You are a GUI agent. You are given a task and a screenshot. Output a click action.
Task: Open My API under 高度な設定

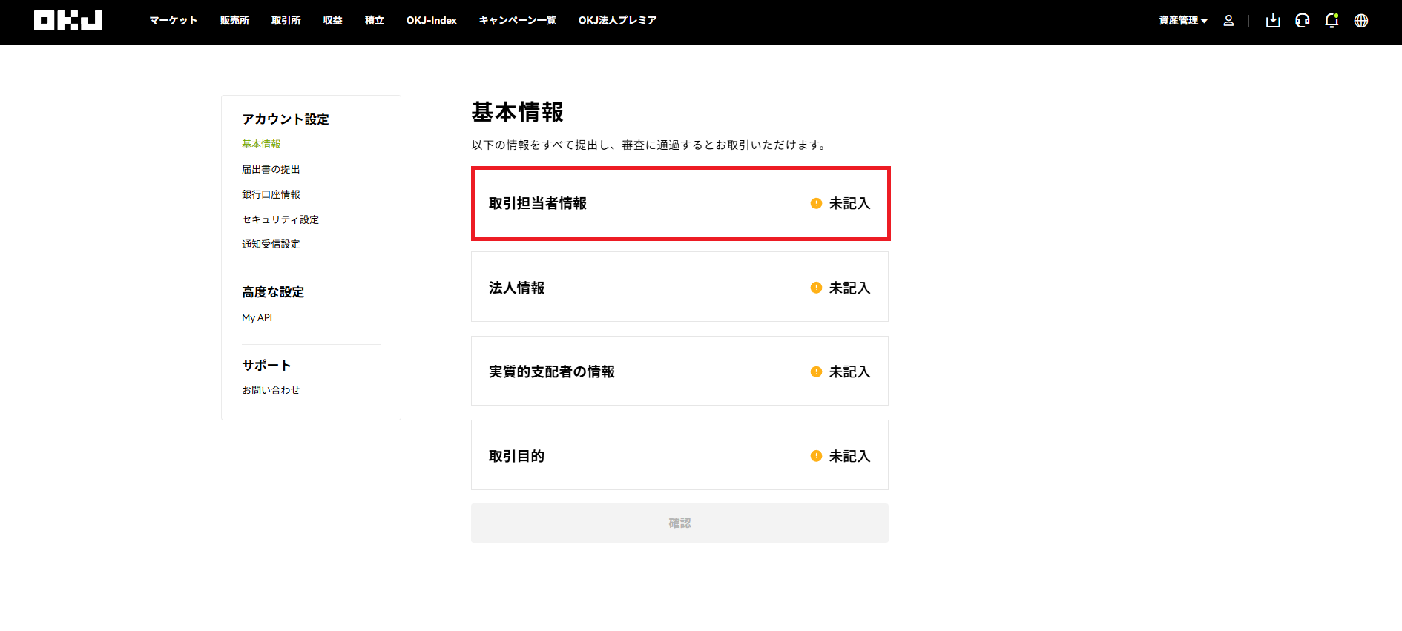[257, 317]
